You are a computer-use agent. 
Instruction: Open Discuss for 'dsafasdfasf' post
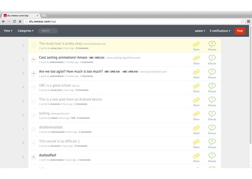[212, 155]
